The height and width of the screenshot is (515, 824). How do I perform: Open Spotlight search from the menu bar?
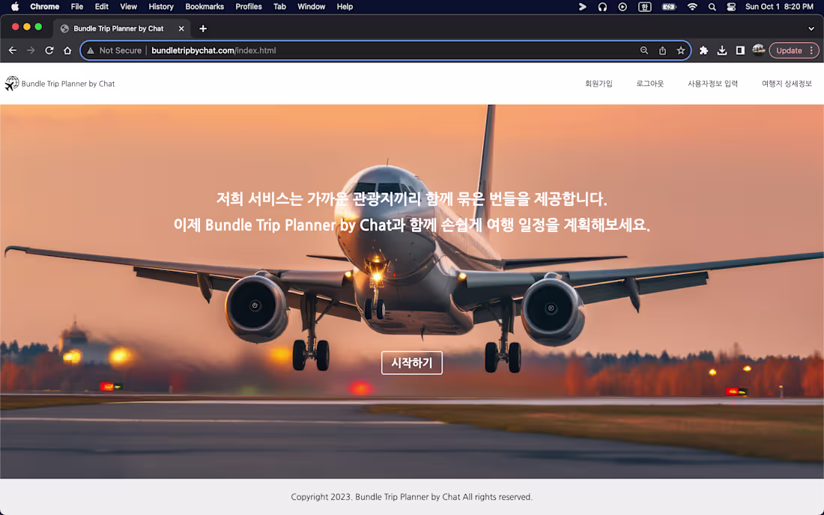click(x=712, y=7)
